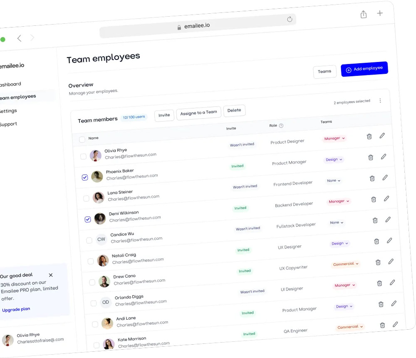Open Kate Morrison's Commercial team dropdown
416x358 pixels.
tap(350, 327)
